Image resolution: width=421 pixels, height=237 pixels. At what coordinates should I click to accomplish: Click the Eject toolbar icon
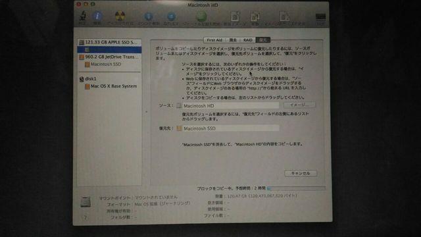[x=171, y=16]
